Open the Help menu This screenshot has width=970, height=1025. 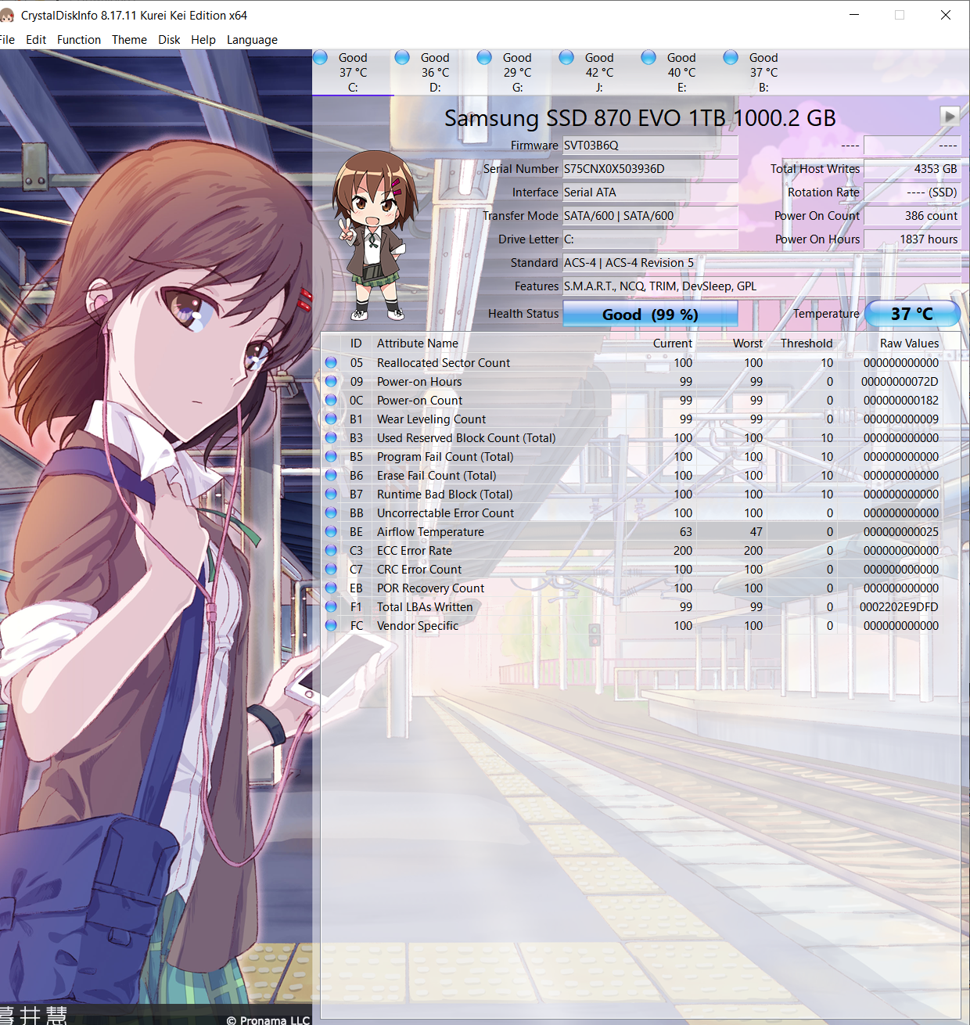pyautogui.click(x=203, y=40)
